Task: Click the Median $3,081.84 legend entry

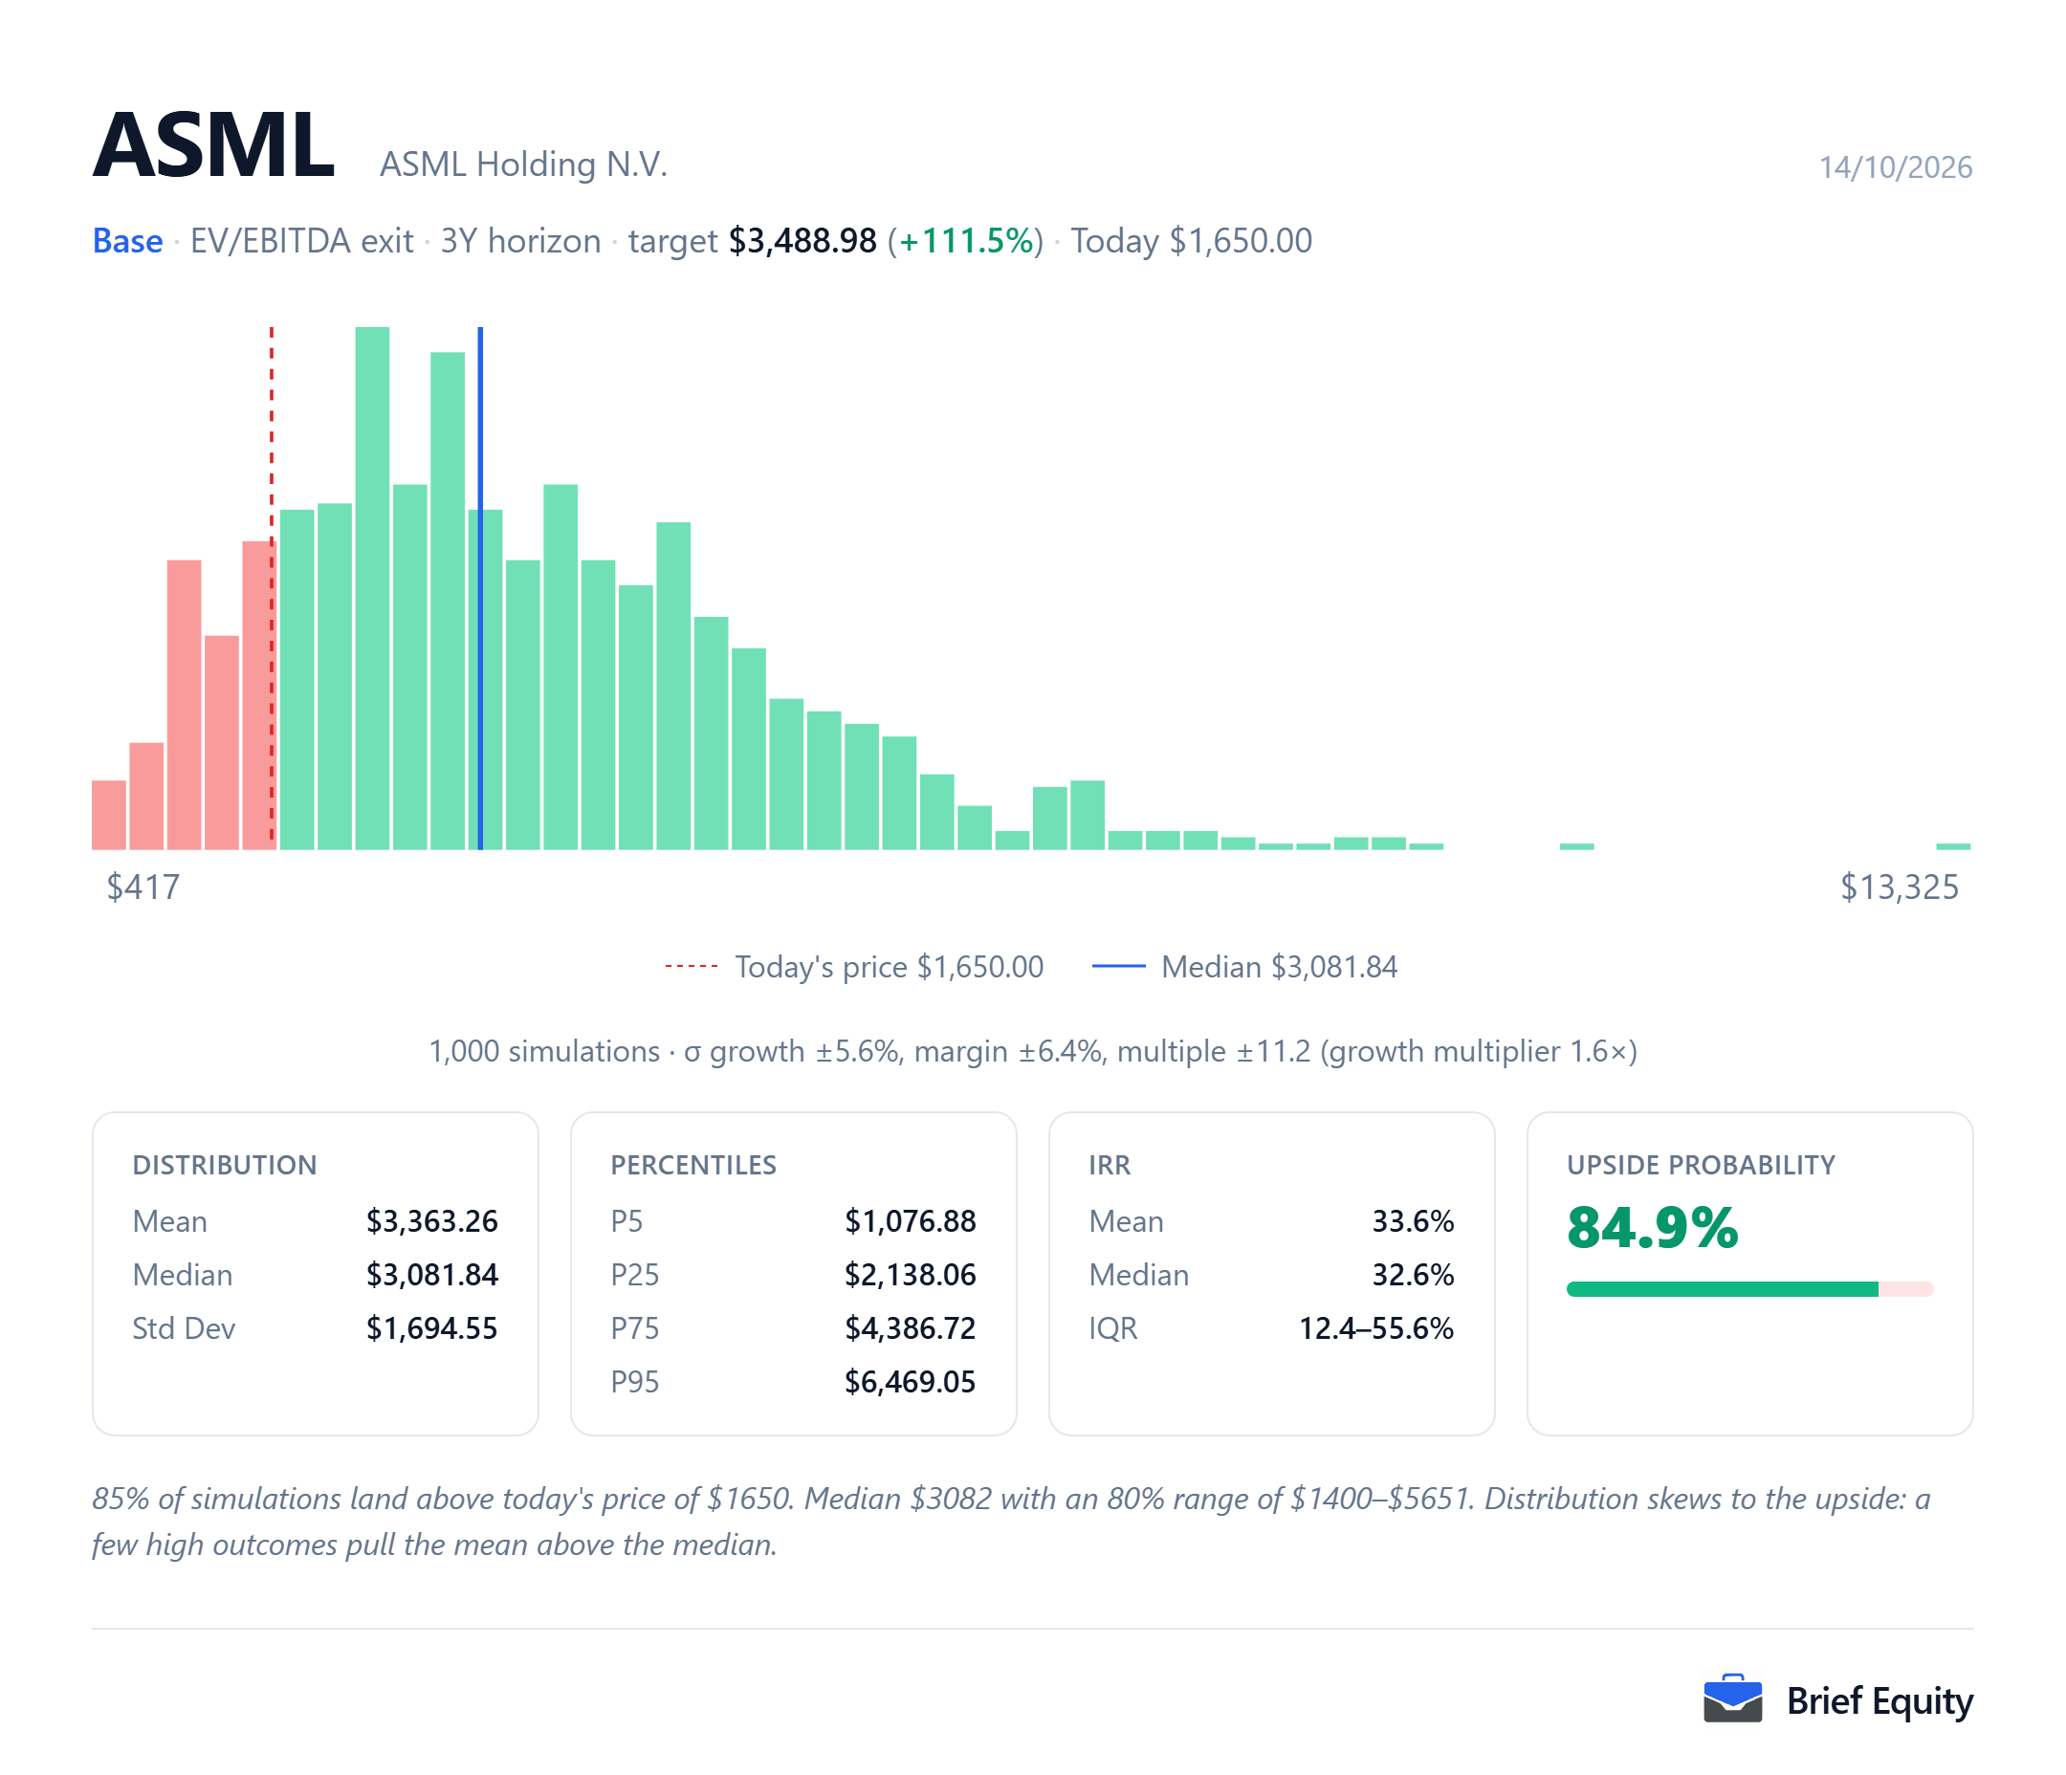Action: [x=1244, y=966]
